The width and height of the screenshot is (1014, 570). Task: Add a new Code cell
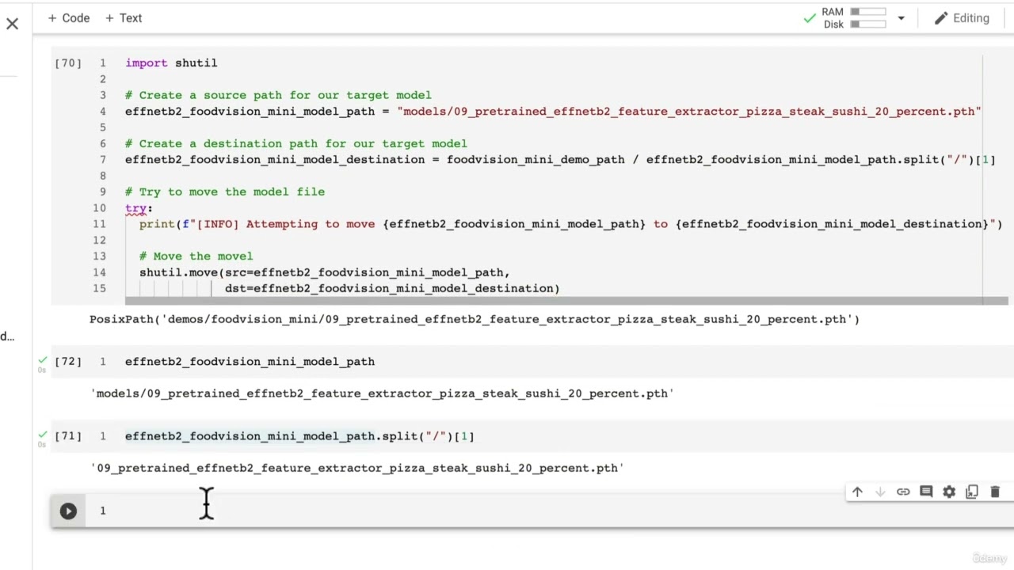[x=68, y=17]
